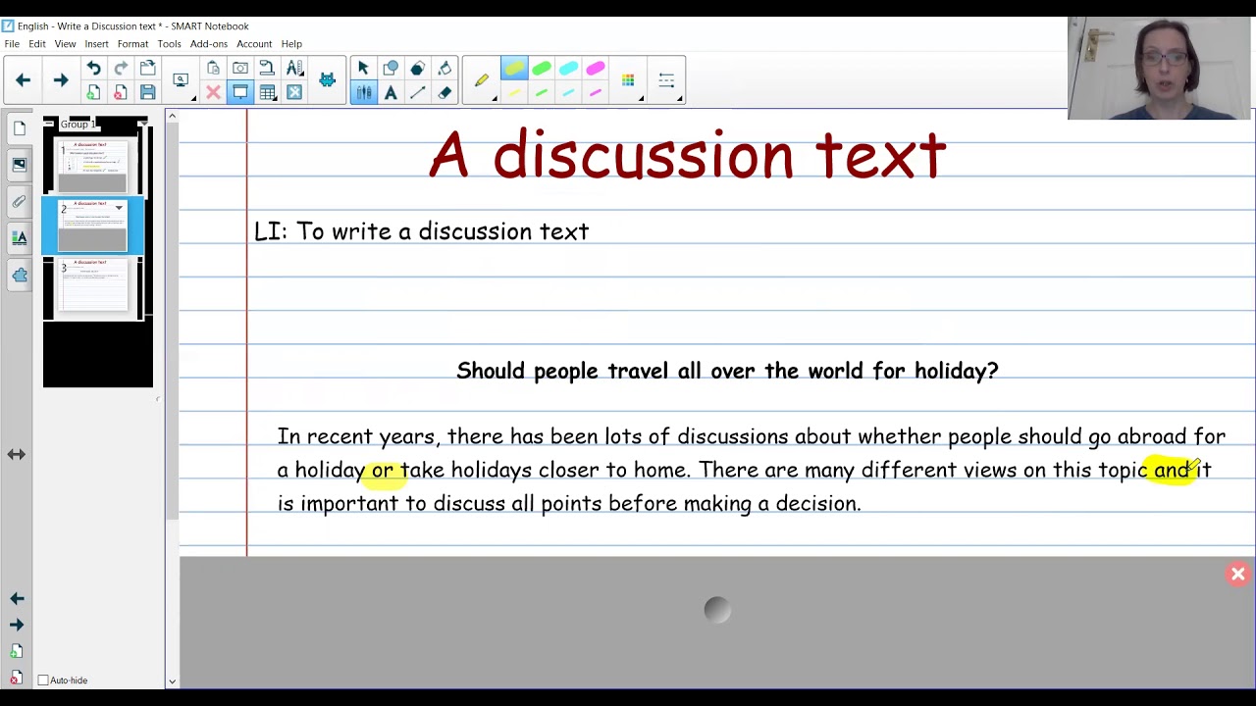Choose the Regular Polygons tool
1256x706 pixels.
[x=417, y=69]
